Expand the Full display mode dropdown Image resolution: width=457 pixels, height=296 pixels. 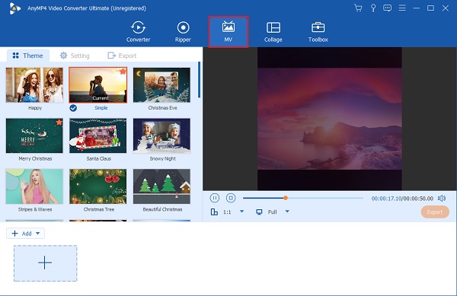click(x=287, y=212)
